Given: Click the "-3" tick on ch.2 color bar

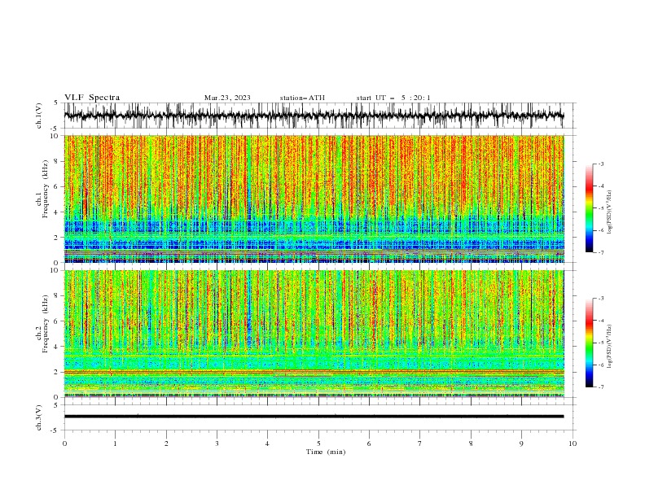Looking at the screenshot, I should click(600, 299).
